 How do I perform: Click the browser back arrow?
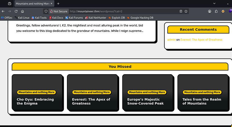click(x=3, y=11)
